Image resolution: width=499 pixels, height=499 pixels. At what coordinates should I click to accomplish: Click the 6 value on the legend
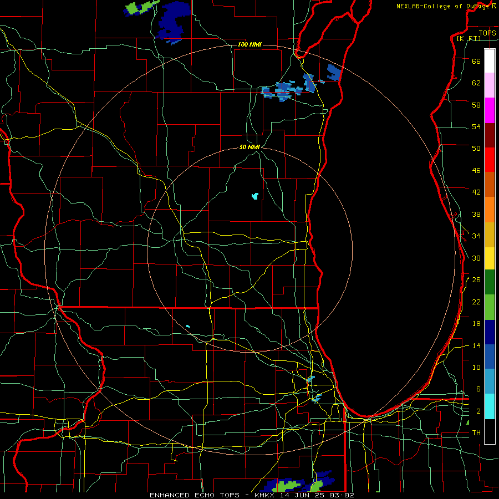point(478,389)
